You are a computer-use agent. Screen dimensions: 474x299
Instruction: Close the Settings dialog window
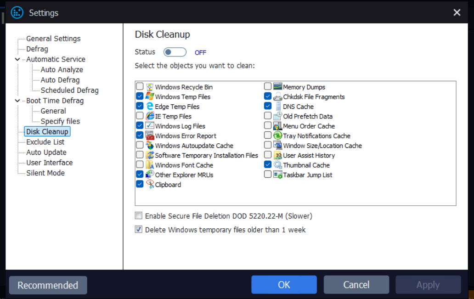pos(457,13)
